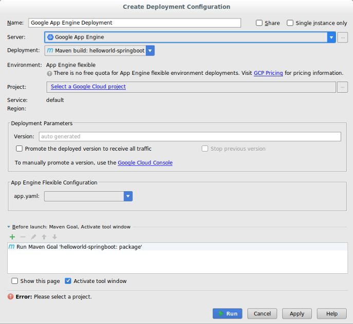The image size is (353, 324).
Task: Click the minus remove task icon
Action: coord(23,237)
